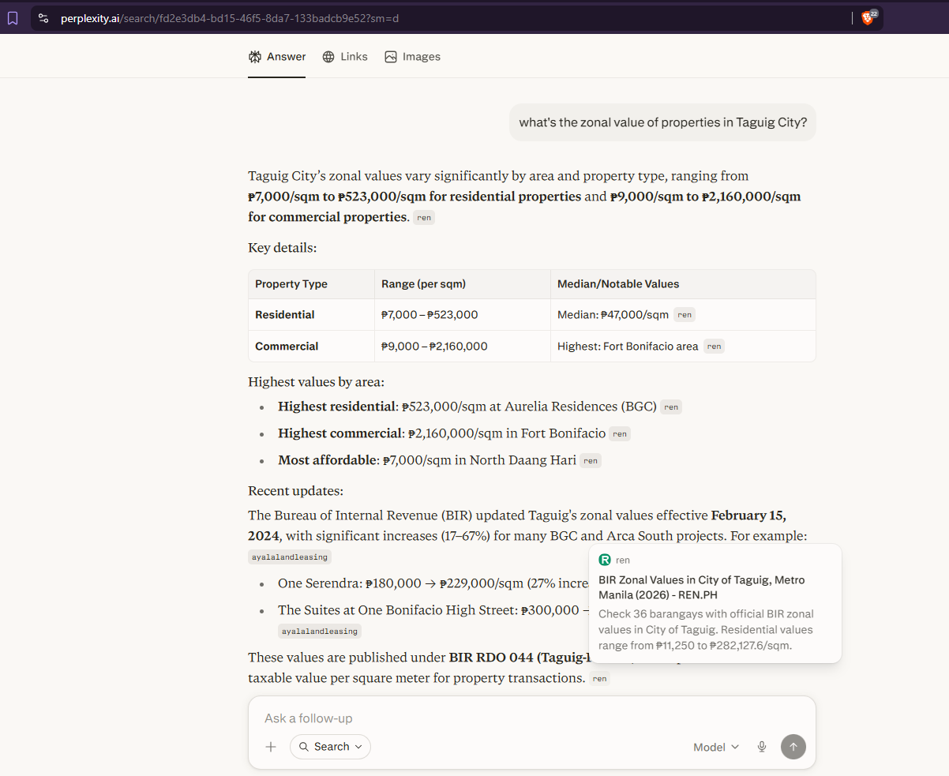
Task: Click the plus attach icon in follow-up box
Action: coord(271,747)
